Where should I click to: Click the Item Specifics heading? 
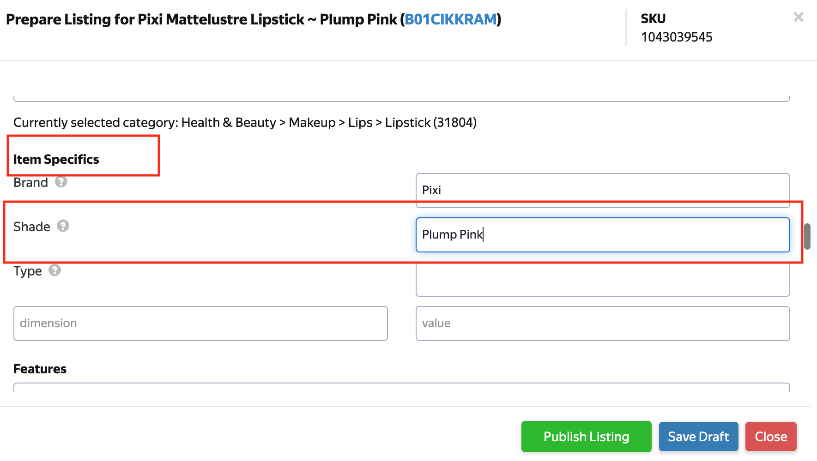point(56,159)
